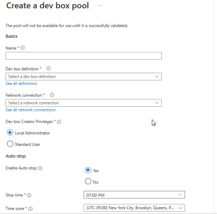The image size is (217, 214).
Task: Click the info icon next to Enable Auto-stop
Action: point(40,168)
